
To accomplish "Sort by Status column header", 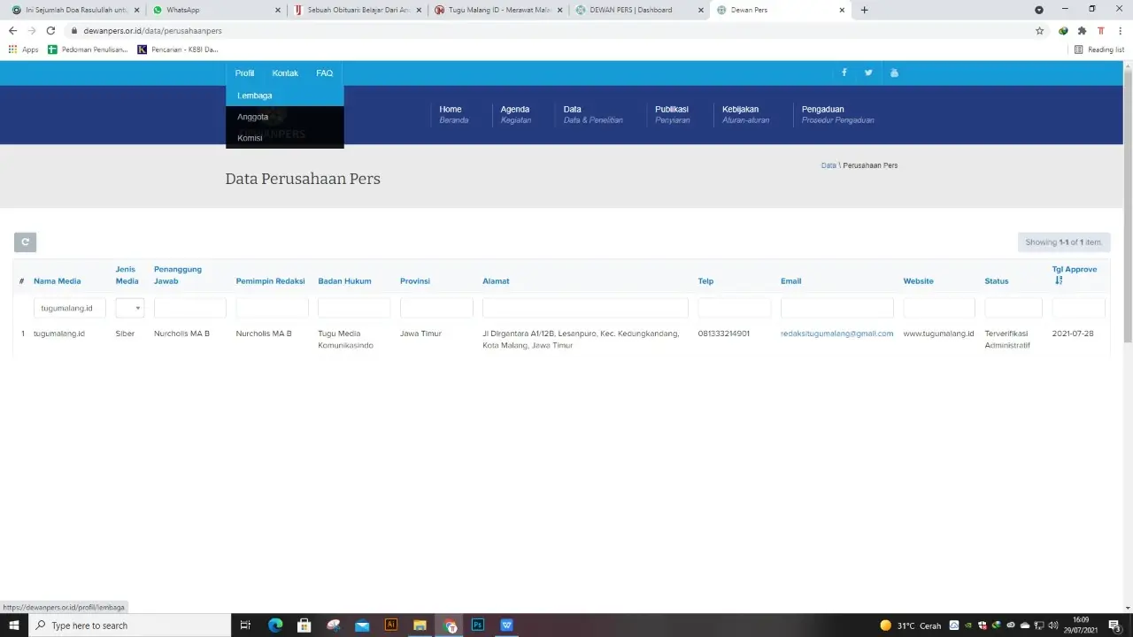I will tap(997, 280).
